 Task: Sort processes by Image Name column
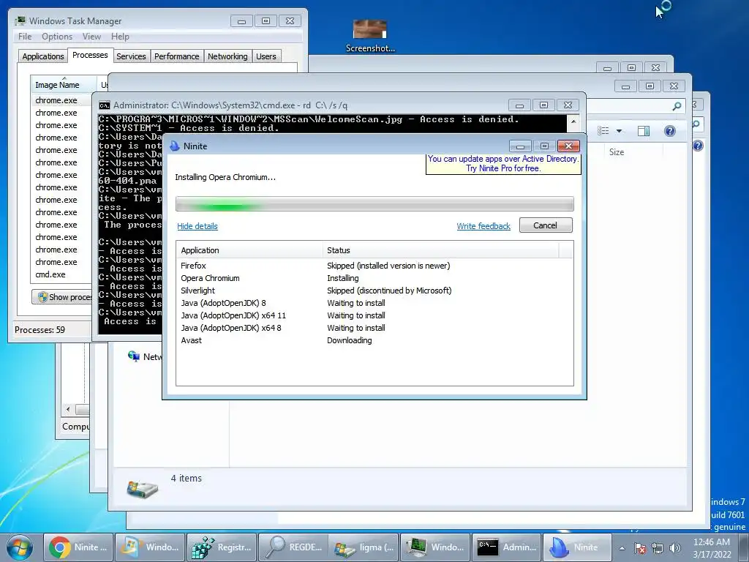tap(64, 85)
